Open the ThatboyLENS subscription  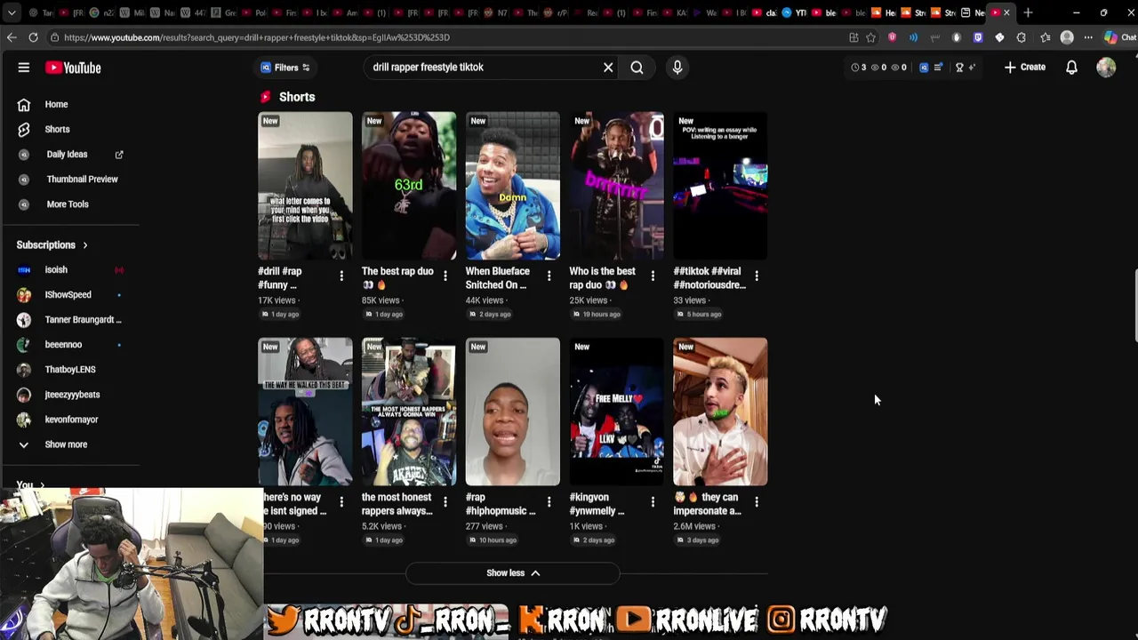click(69, 369)
